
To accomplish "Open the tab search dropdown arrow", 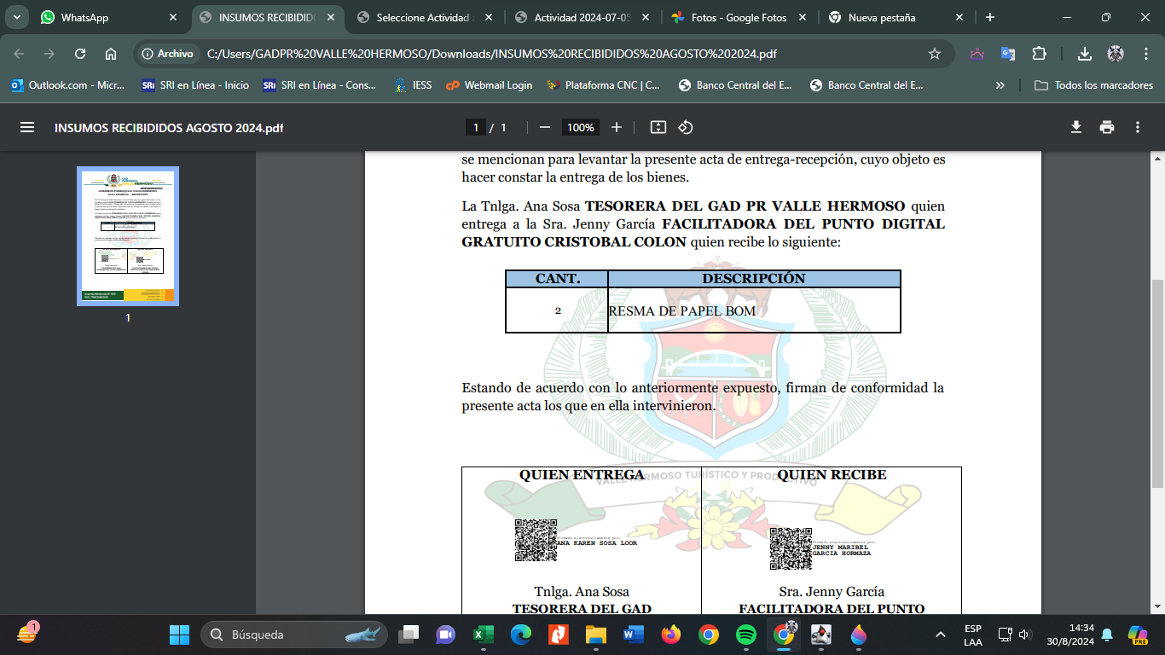I will pyautogui.click(x=16, y=17).
